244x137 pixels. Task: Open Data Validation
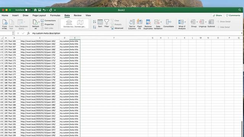pos(157,24)
